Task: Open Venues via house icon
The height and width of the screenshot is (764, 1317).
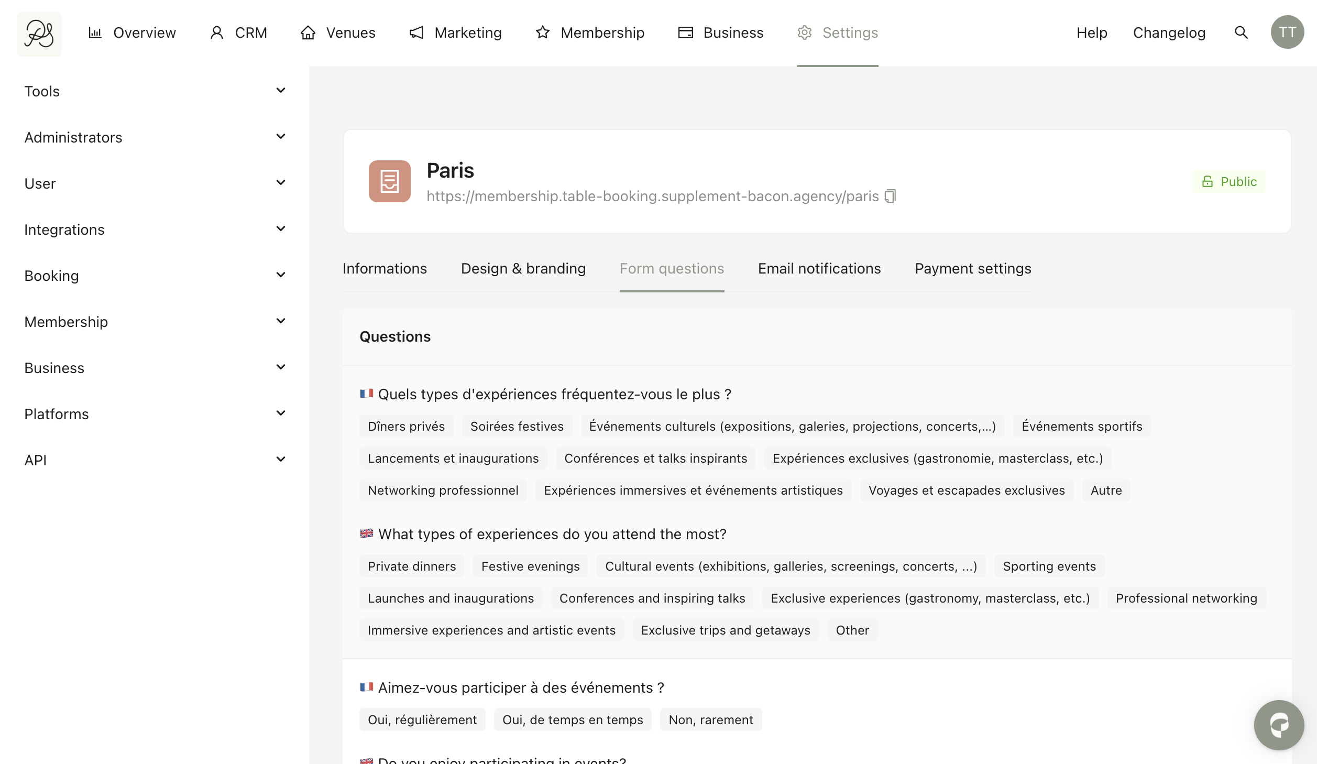Action: 308,32
